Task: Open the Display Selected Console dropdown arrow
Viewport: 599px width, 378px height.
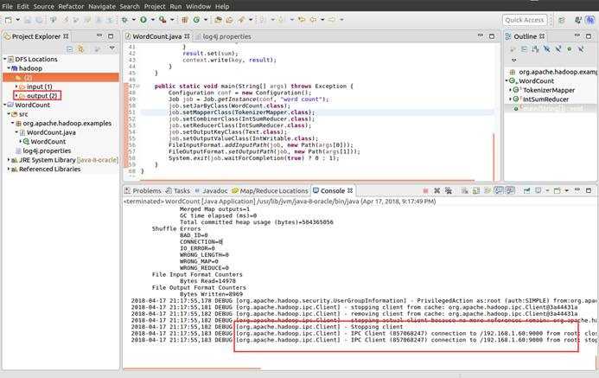Action: click(547, 190)
